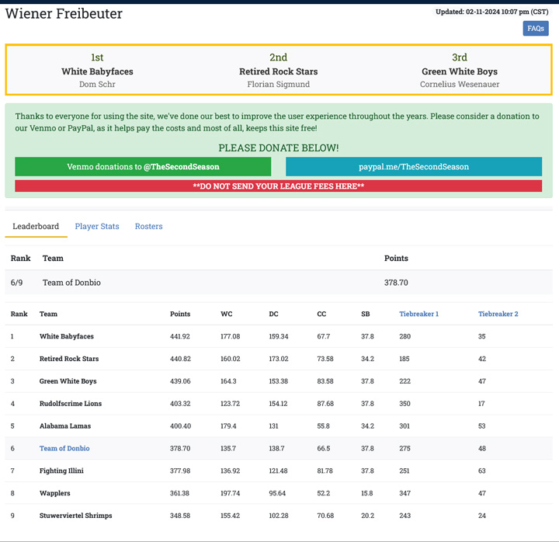The width and height of the screenshot is (559, 542).
Task: Click Alabama Lamas WC value 179.4
Action: pos(228,426)
